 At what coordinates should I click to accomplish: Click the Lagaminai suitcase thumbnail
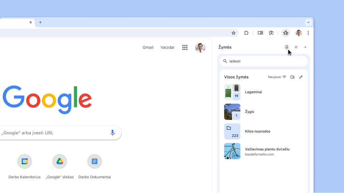(x=232, y=92)
